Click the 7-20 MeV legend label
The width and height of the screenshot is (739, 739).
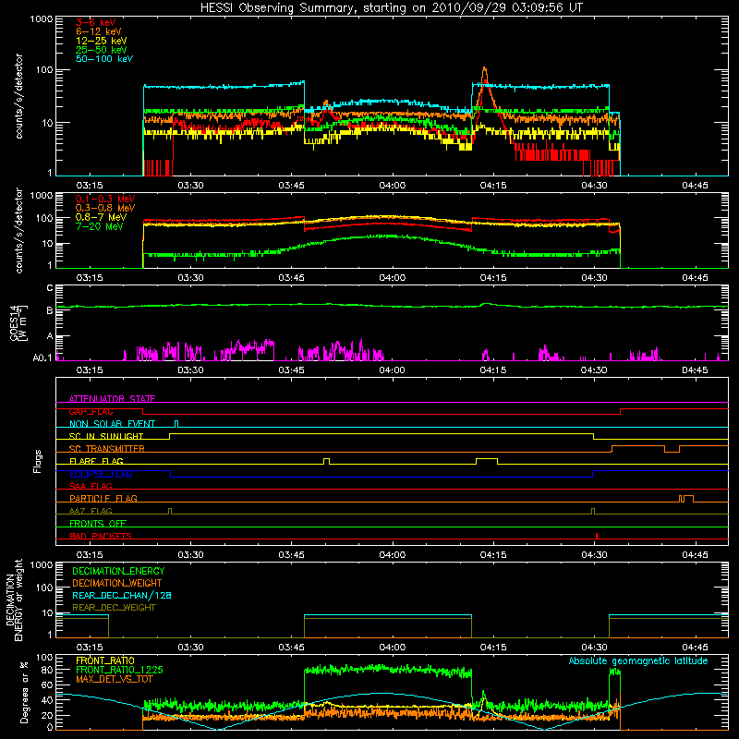click(100, 226)
